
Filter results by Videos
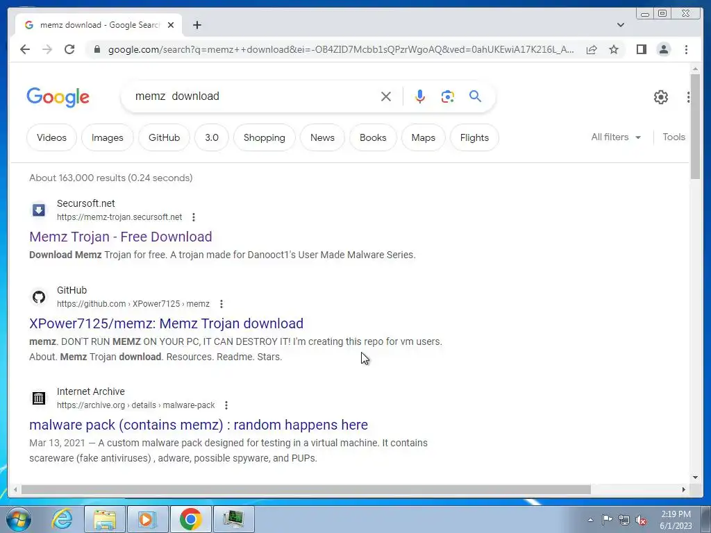pyautogui.click(x=51, y=137)
